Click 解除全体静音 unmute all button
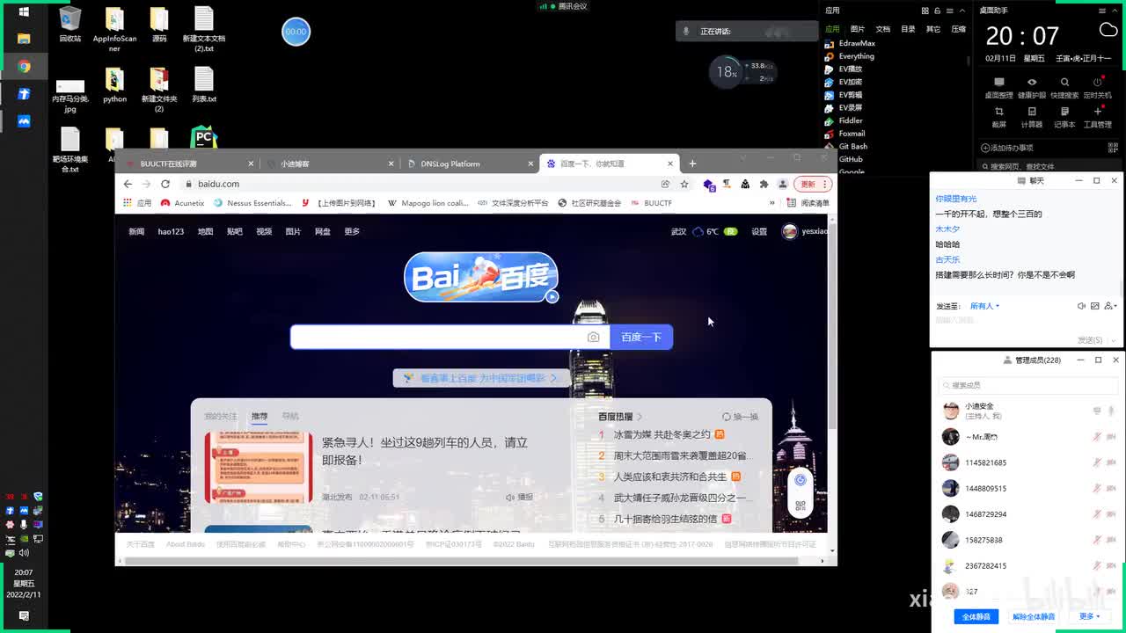The width and height of the screenshot is (1126, 633). click(1034, 616)
